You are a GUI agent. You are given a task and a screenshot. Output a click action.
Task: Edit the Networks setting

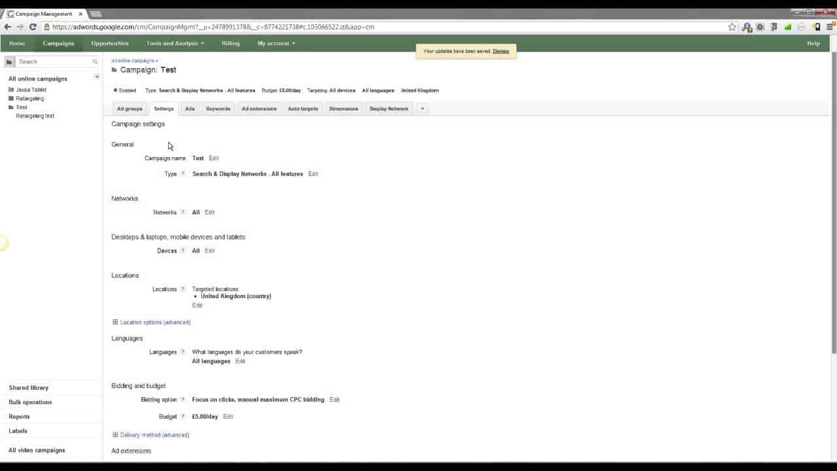tap(210, 213)
